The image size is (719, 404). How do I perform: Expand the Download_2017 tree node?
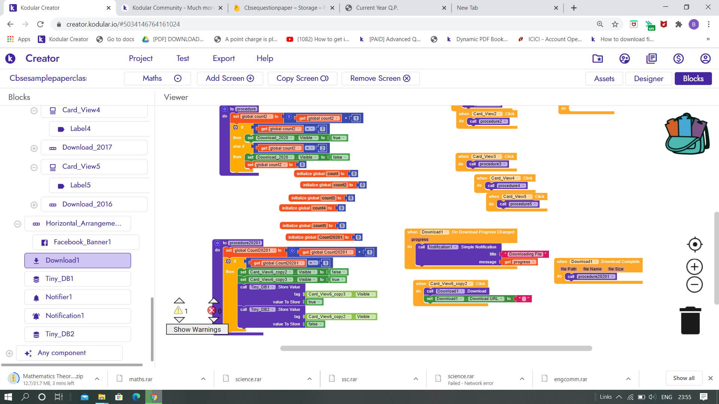point(34,149)
